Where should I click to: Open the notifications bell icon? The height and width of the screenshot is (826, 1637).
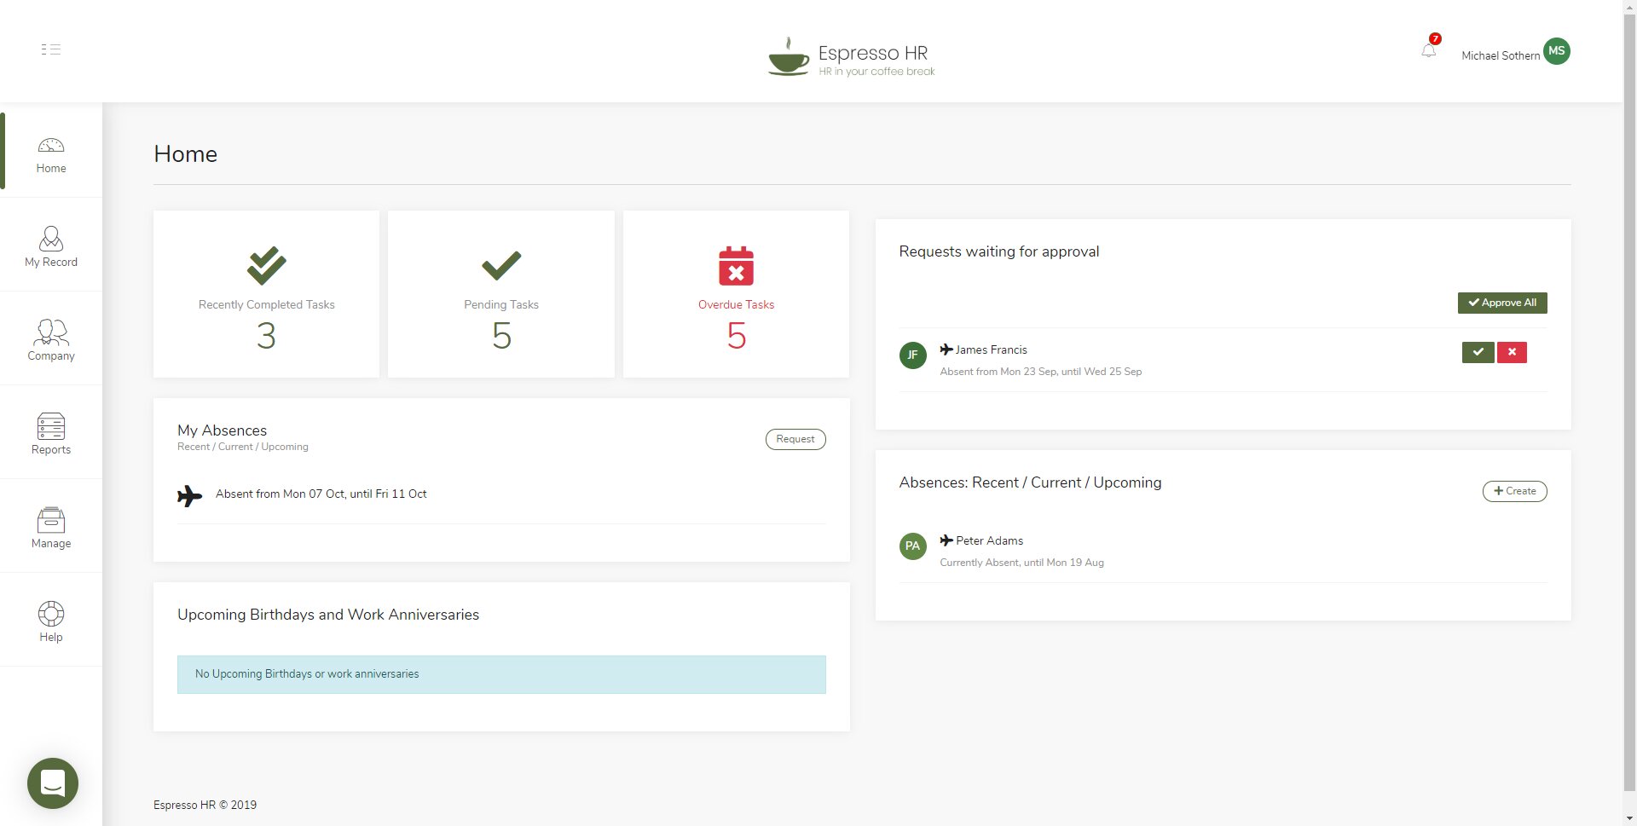tap(1429, 51)
